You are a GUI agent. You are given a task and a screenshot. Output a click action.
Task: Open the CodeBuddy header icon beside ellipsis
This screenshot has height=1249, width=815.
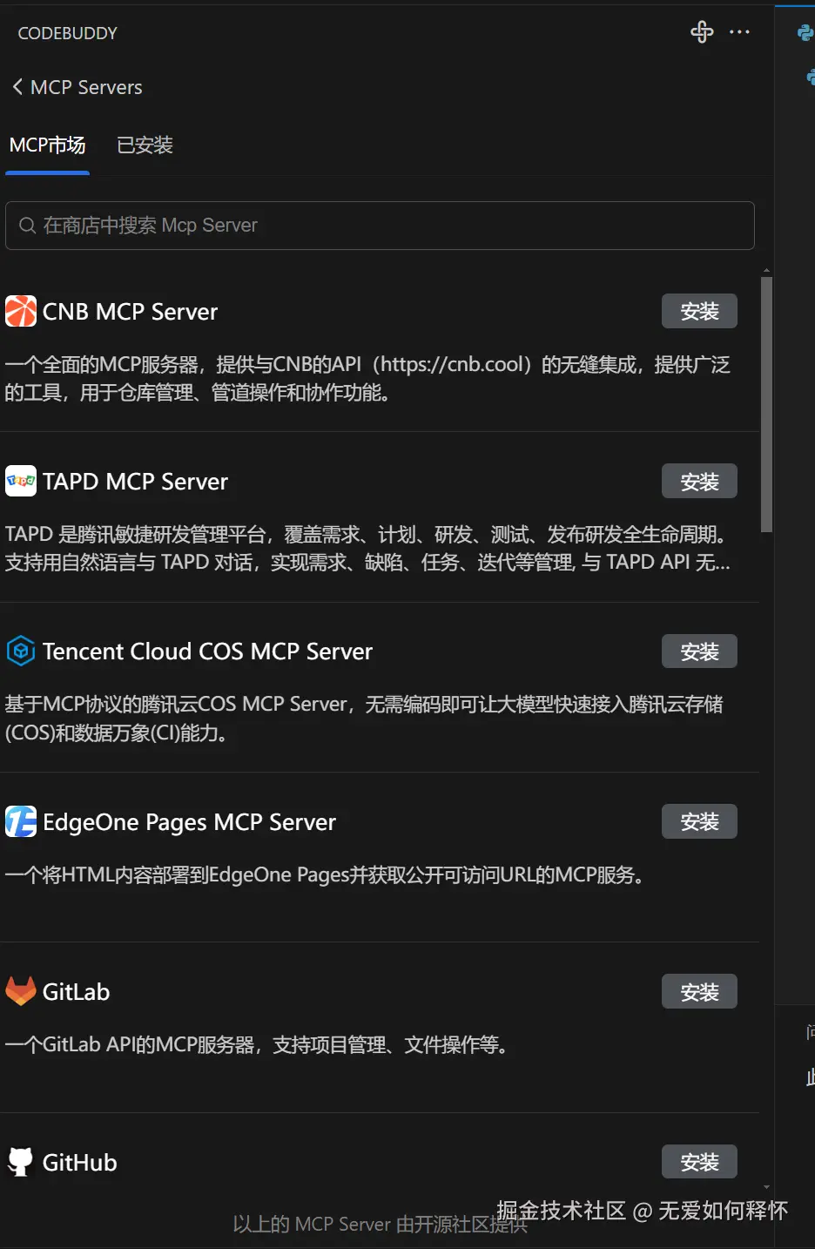(x=702, y=32)
